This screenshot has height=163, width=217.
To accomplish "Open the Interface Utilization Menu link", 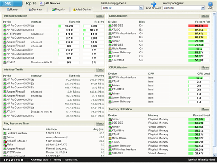I will pos(100,16).
